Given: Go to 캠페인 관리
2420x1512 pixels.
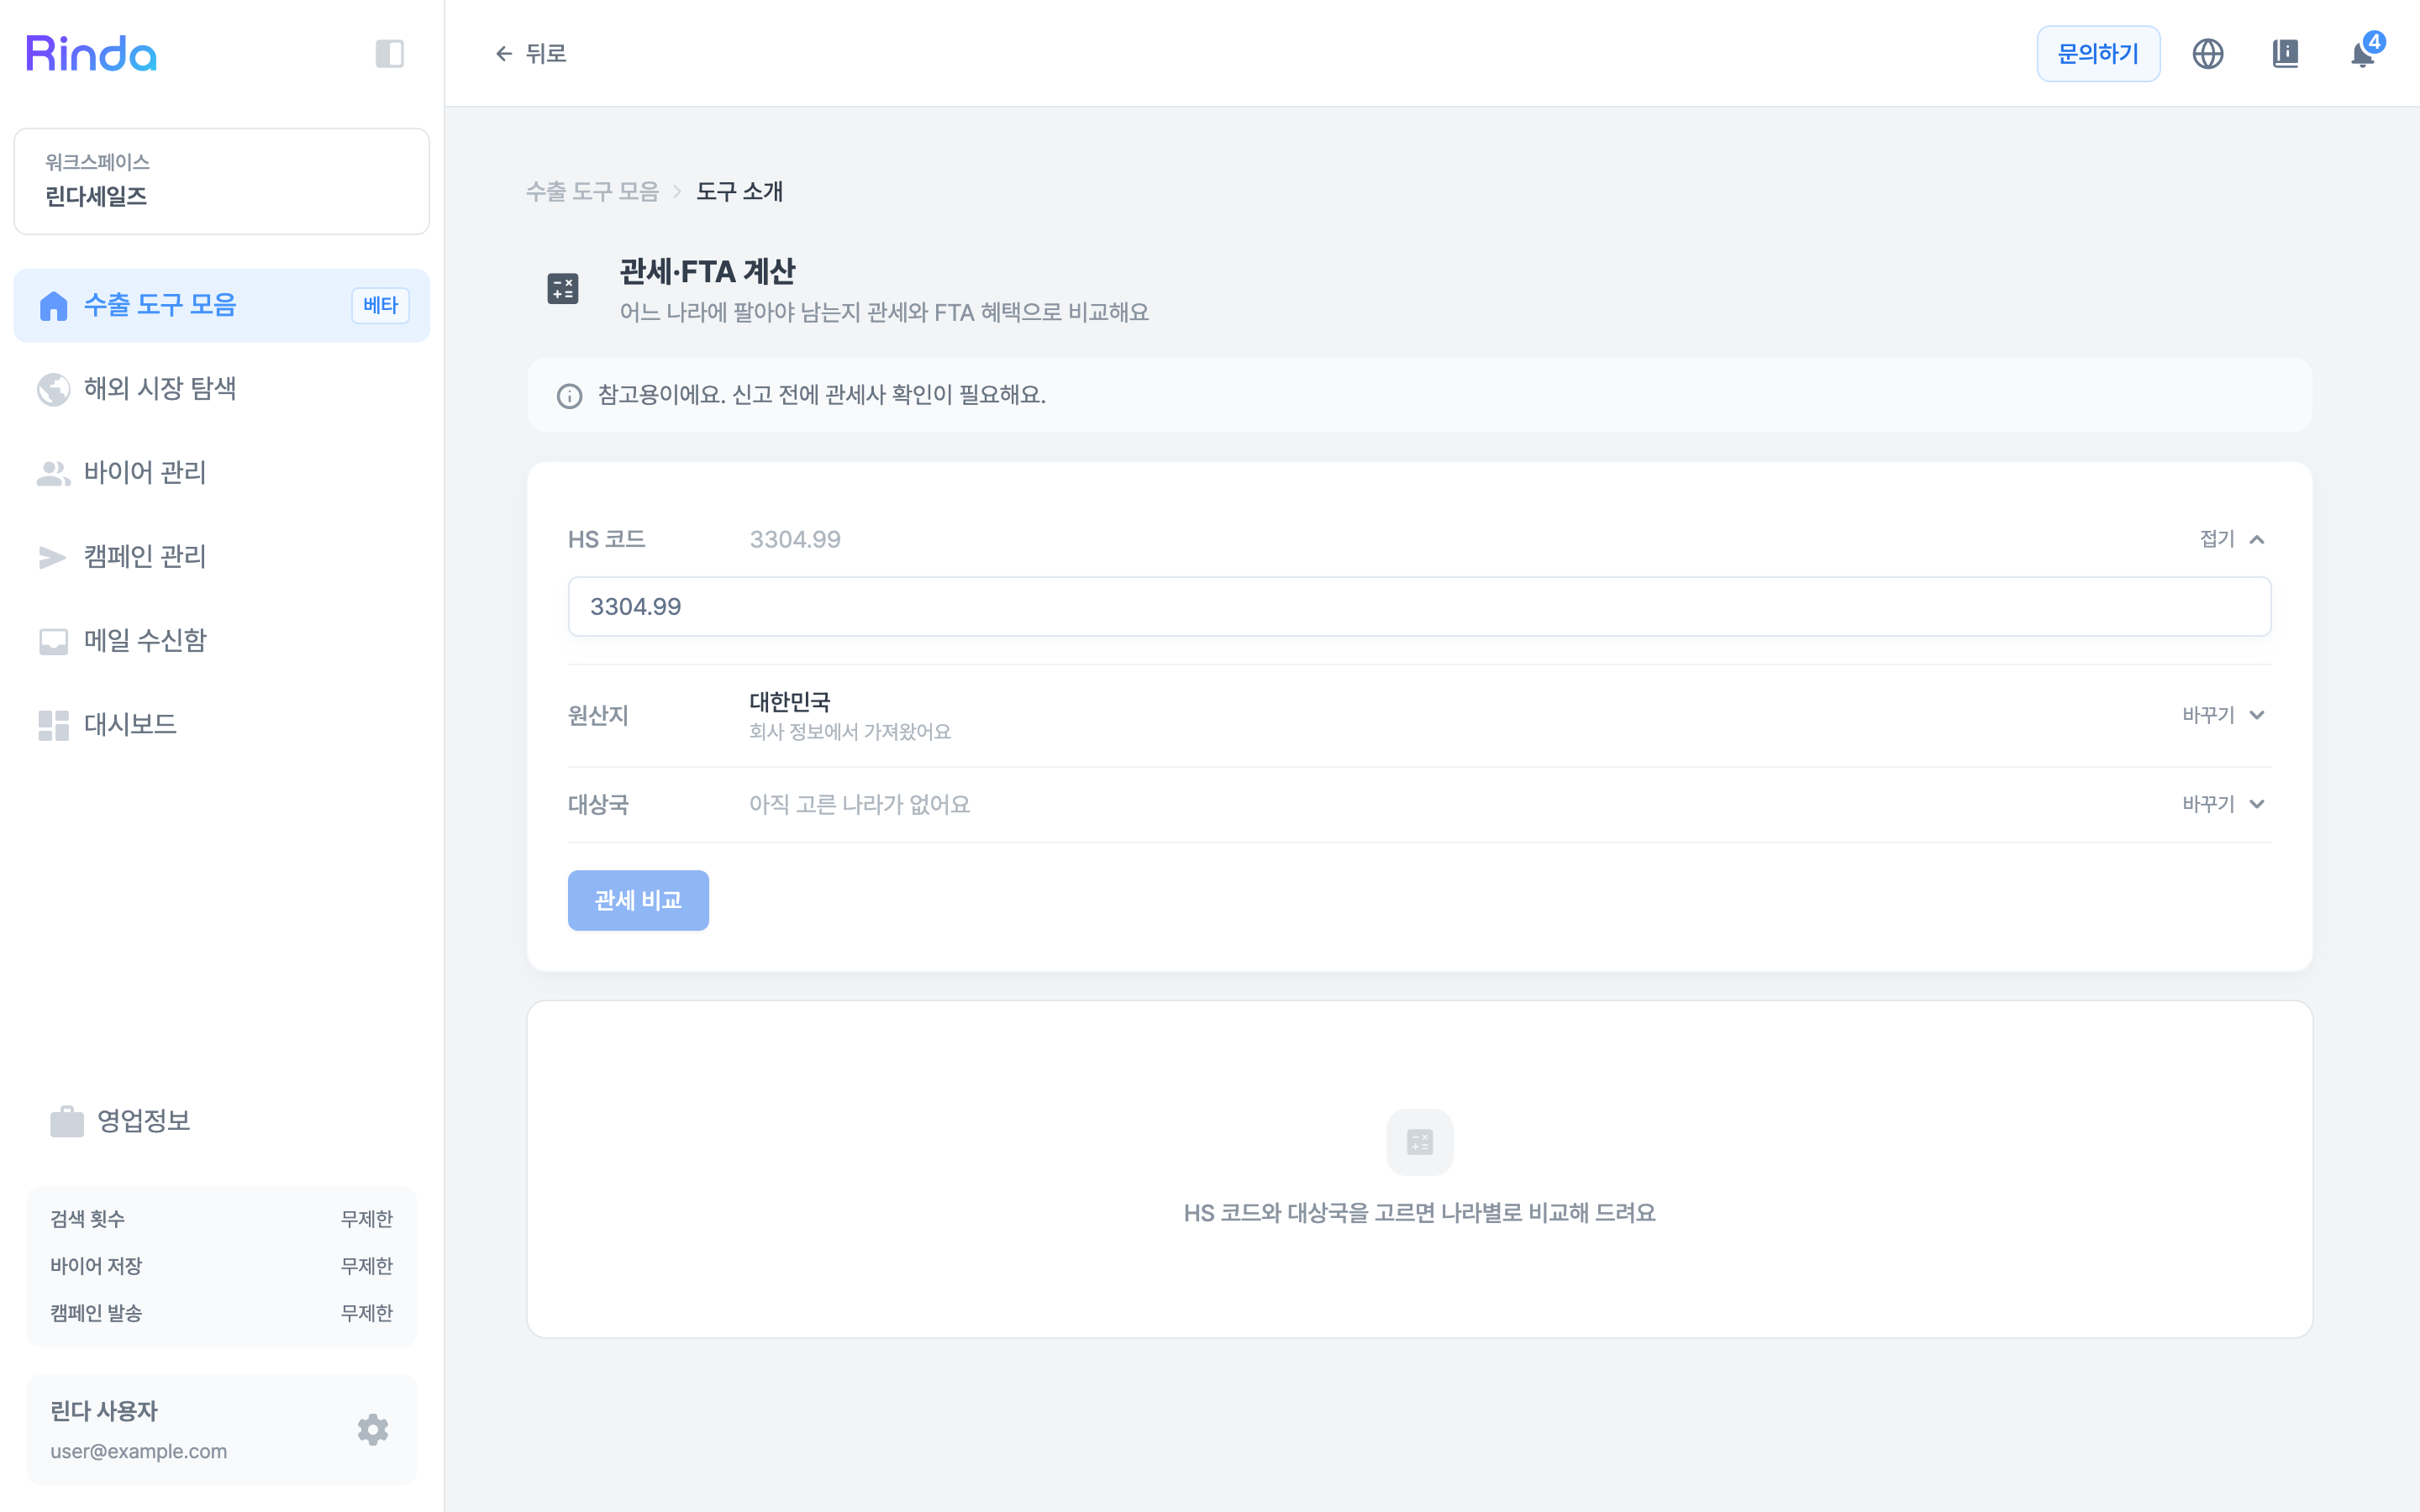Looking at the screenshot, I should (221, 557).
